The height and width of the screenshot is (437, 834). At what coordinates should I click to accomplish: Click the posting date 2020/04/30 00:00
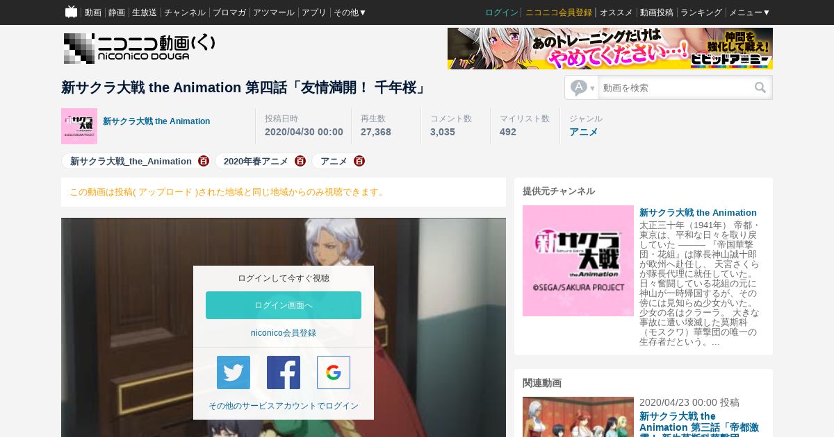click(x=304, y=132)
